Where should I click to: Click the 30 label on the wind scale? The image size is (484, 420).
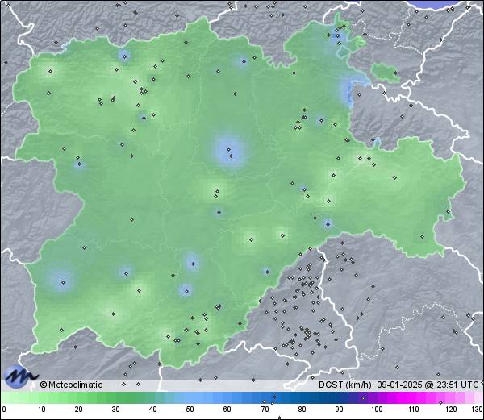pyautogui.click(x=115, y=410)
